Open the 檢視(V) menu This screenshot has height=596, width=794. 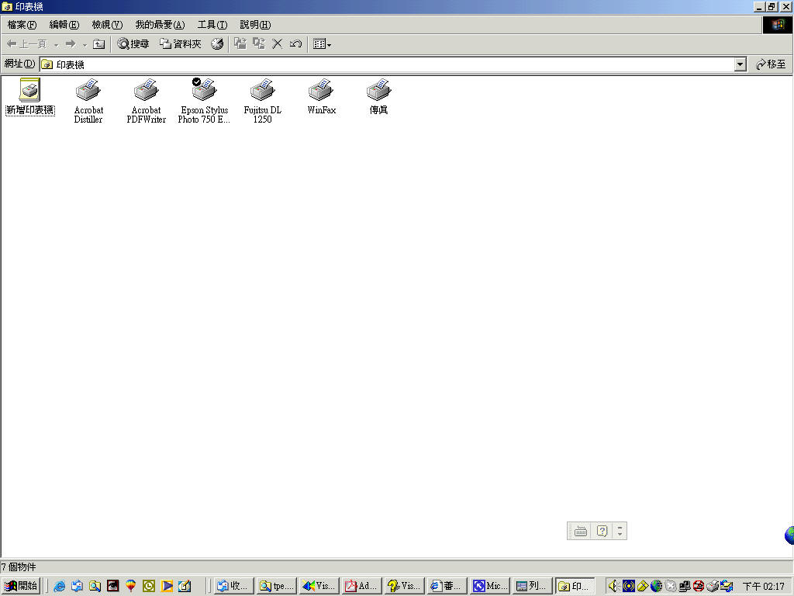(x=107, y=25)
